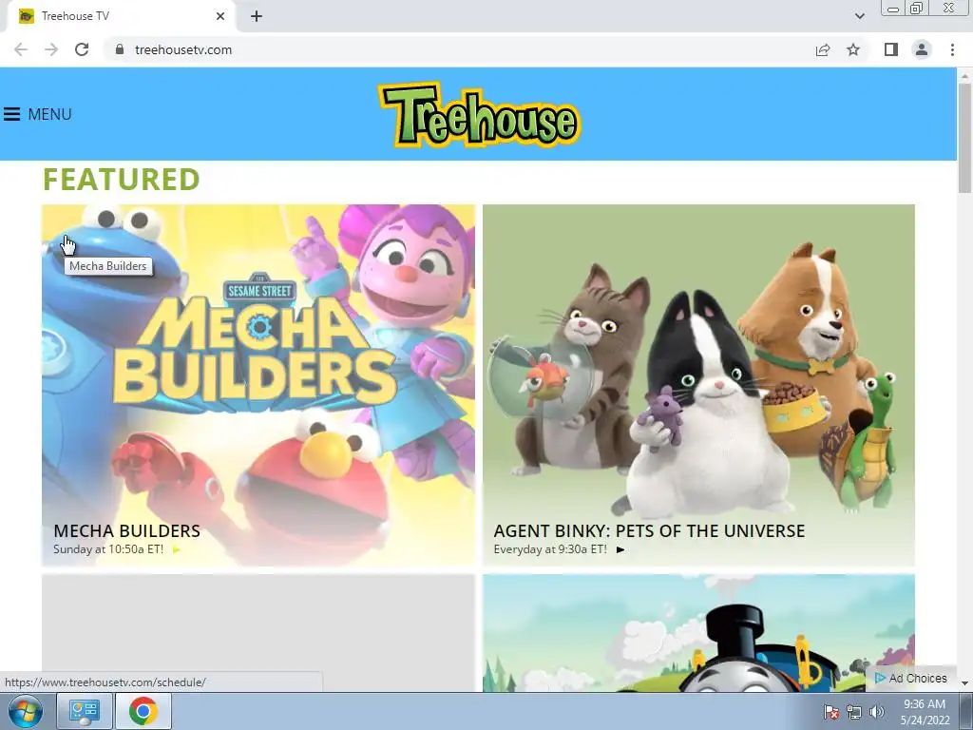
Task: Open the Windows Start menu
Action: coord(26,711)
